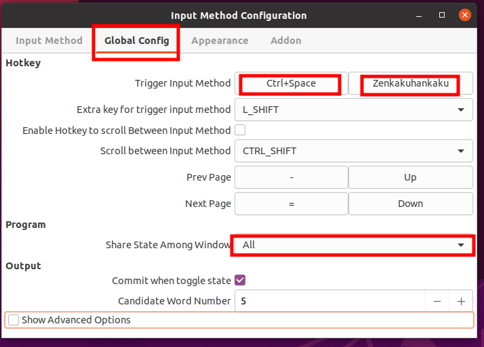Change the Prev Page Up key button
Viewport: 484px width, 347px height.
[411, 177]
